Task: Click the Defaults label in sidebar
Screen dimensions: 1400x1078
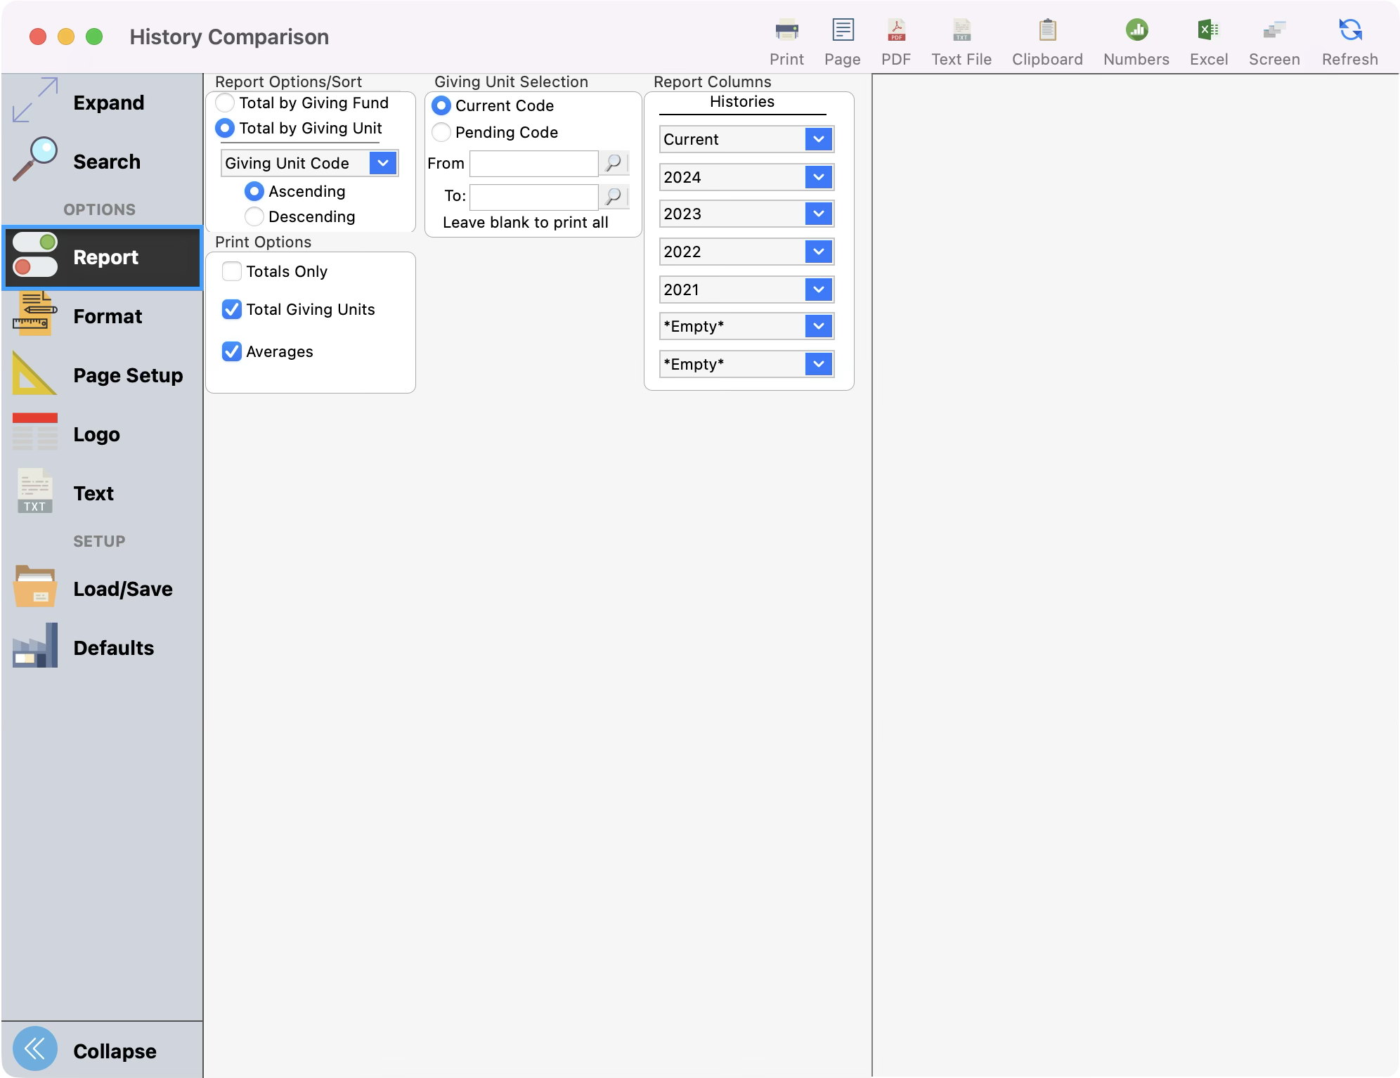Action: tap(113, 648)
